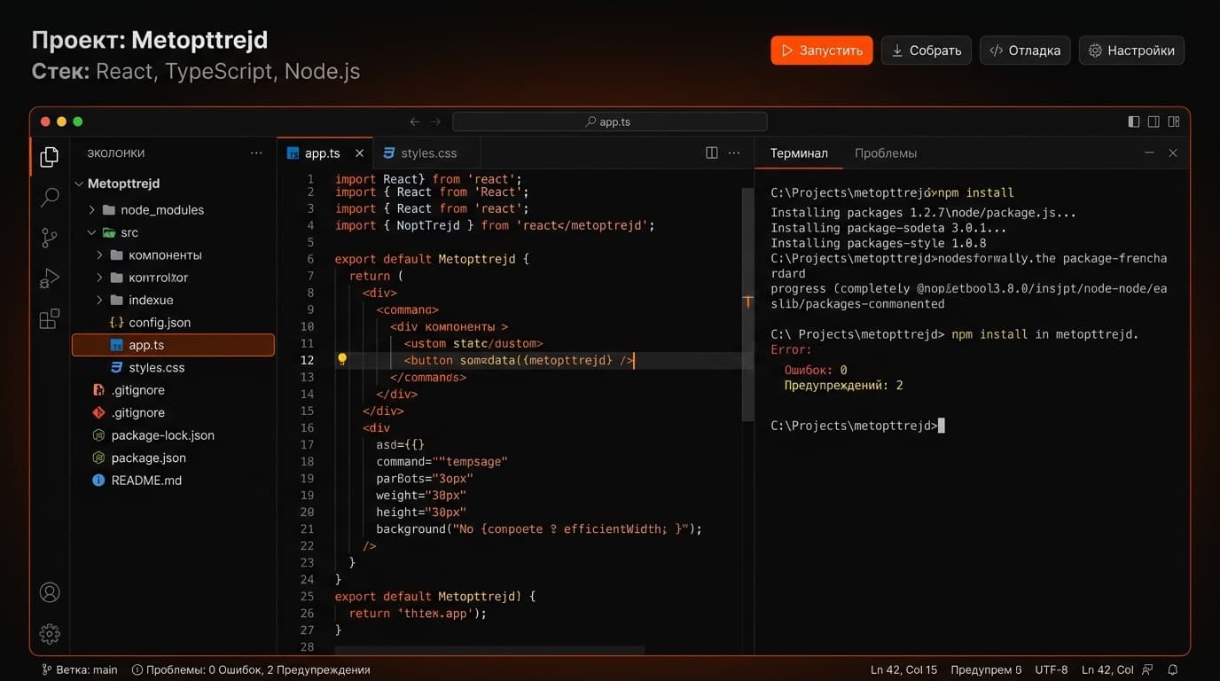Switch to the Проблемы panel tab
This screenshot has width=1220, height=681.
pos(885,153)
